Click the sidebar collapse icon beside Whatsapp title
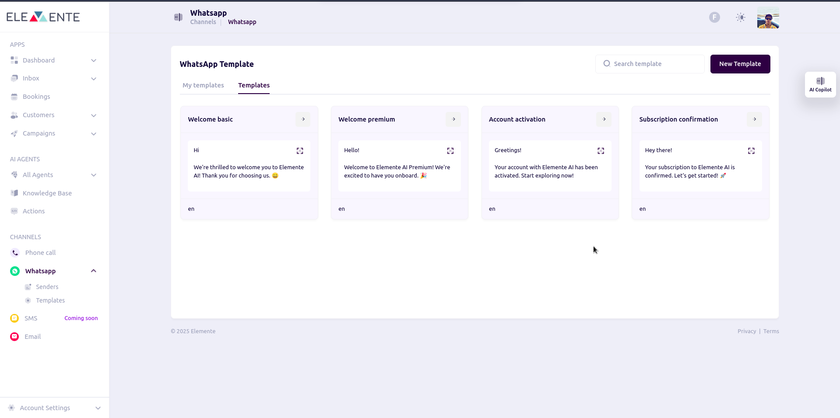This screenshot has width=840, height=418. 178,17
